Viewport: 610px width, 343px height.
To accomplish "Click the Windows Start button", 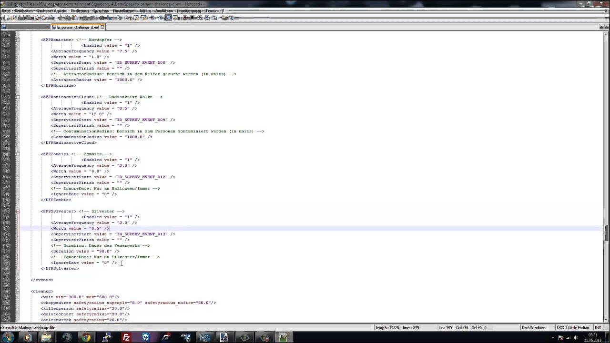I will click(x=8, y=337).
